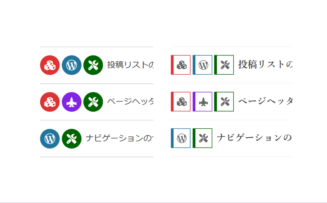Screen dimensions: 327x203
Task: Open the blue circular WordPress icon beside ナビゲーション
Action: tap(50, 139)
